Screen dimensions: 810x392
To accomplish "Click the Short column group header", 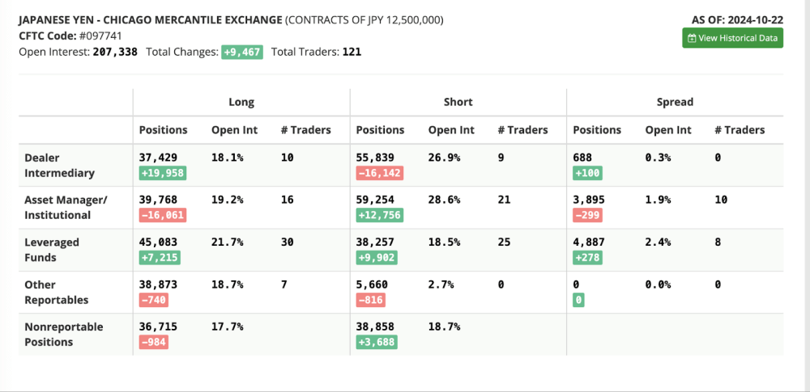I will [458, 102].
